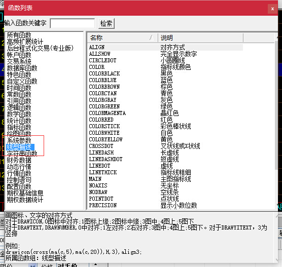This screenshot has width=282, height=267.
Task: Select the ALLSHOW function row
Action: 165,54
